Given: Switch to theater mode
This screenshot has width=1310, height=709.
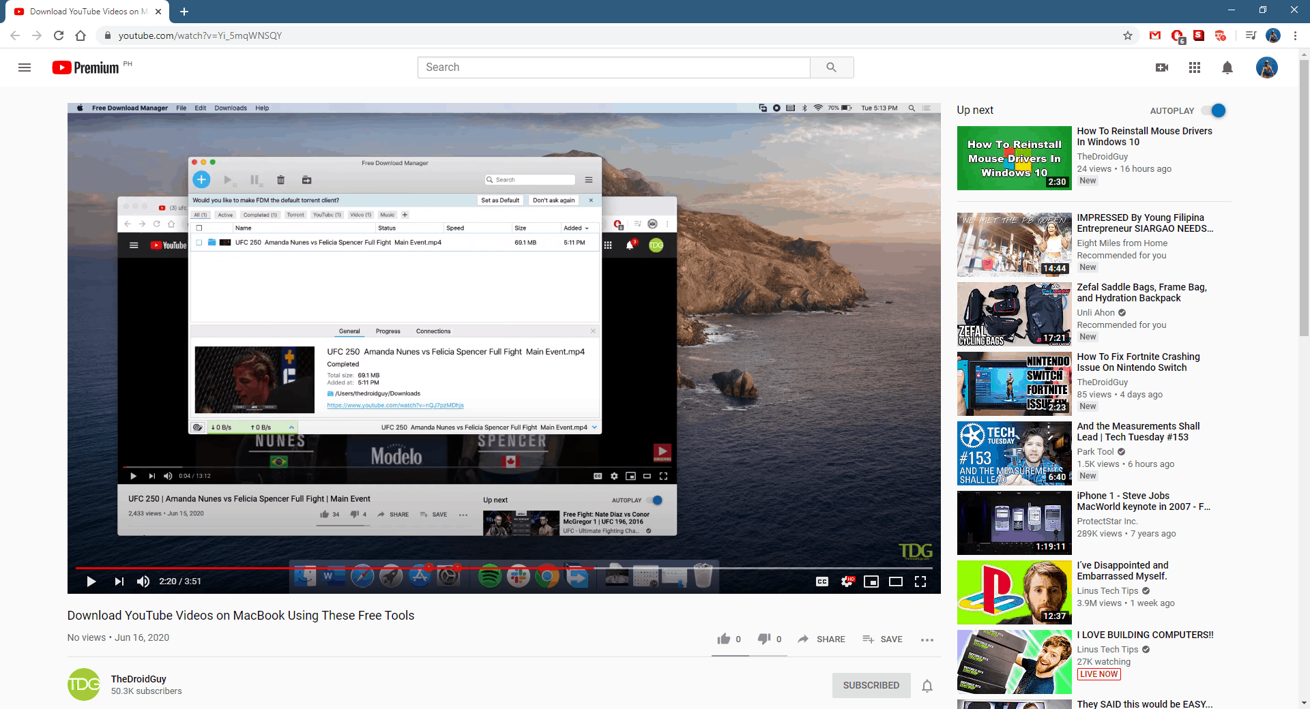Looking at the screenshot, I should point(896,582).
